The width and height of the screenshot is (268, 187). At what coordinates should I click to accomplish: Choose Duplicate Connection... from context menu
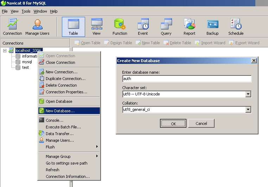tap(69, 79)
